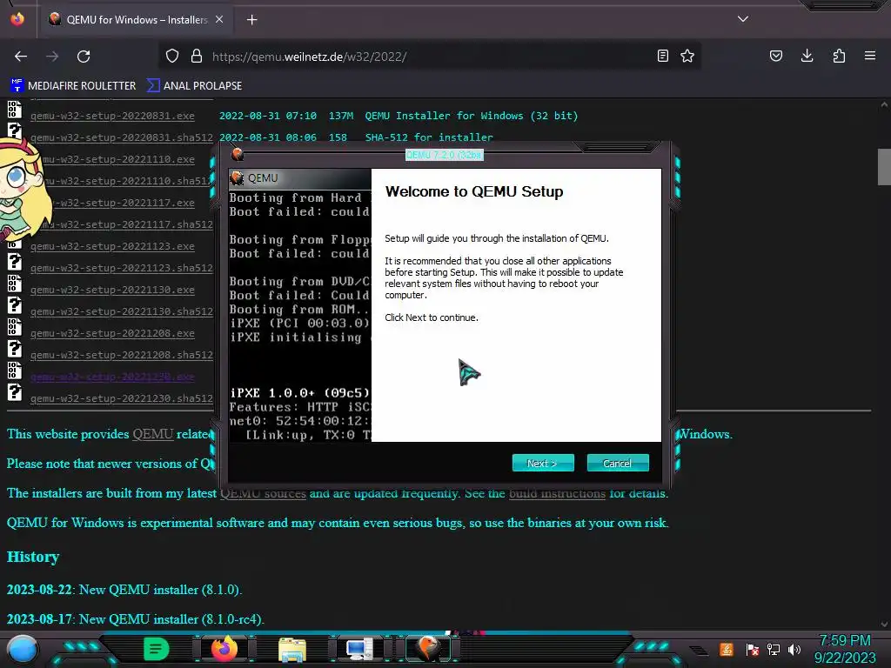The height and width of the screenshot is (668, 891).
Task: Click Next in the QEMU Setup wizard
Action: pos(543,463)
